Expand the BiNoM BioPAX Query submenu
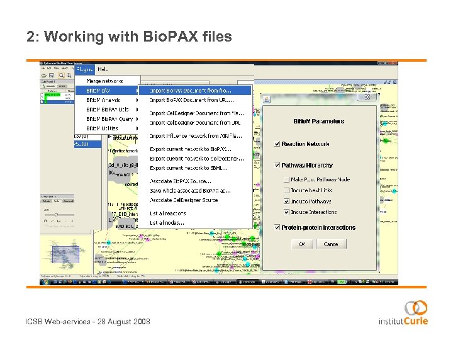The width and height of the screenshot is (453, 340). pyautogui.click(x=107, y=119)
